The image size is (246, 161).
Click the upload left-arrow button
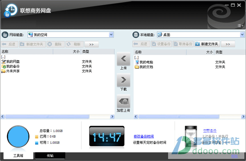[123, 59]
